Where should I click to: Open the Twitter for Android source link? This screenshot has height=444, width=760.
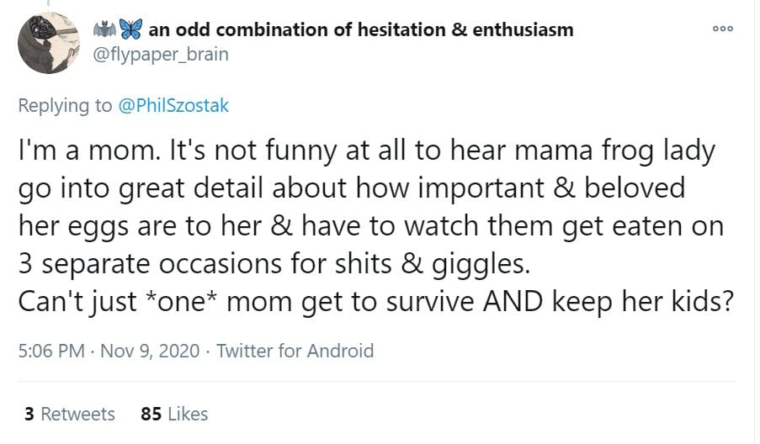click(295, 350)
